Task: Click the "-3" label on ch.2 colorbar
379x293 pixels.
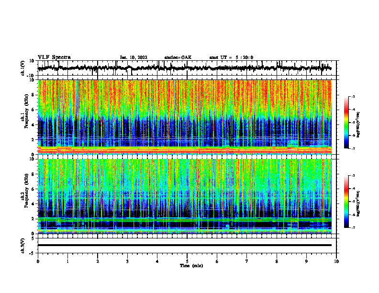Action: coord(353,176)
